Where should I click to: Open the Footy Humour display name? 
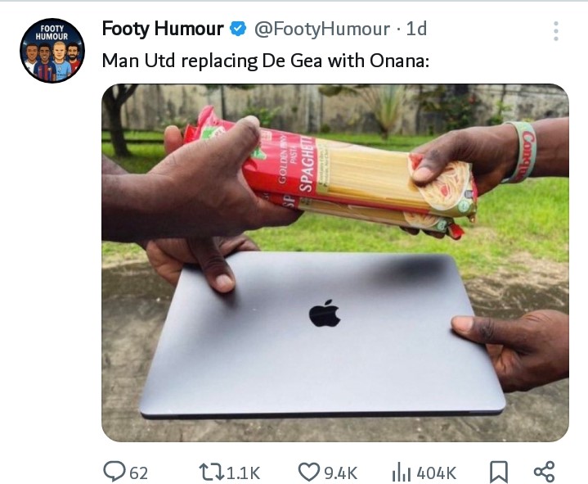(163, 29)
